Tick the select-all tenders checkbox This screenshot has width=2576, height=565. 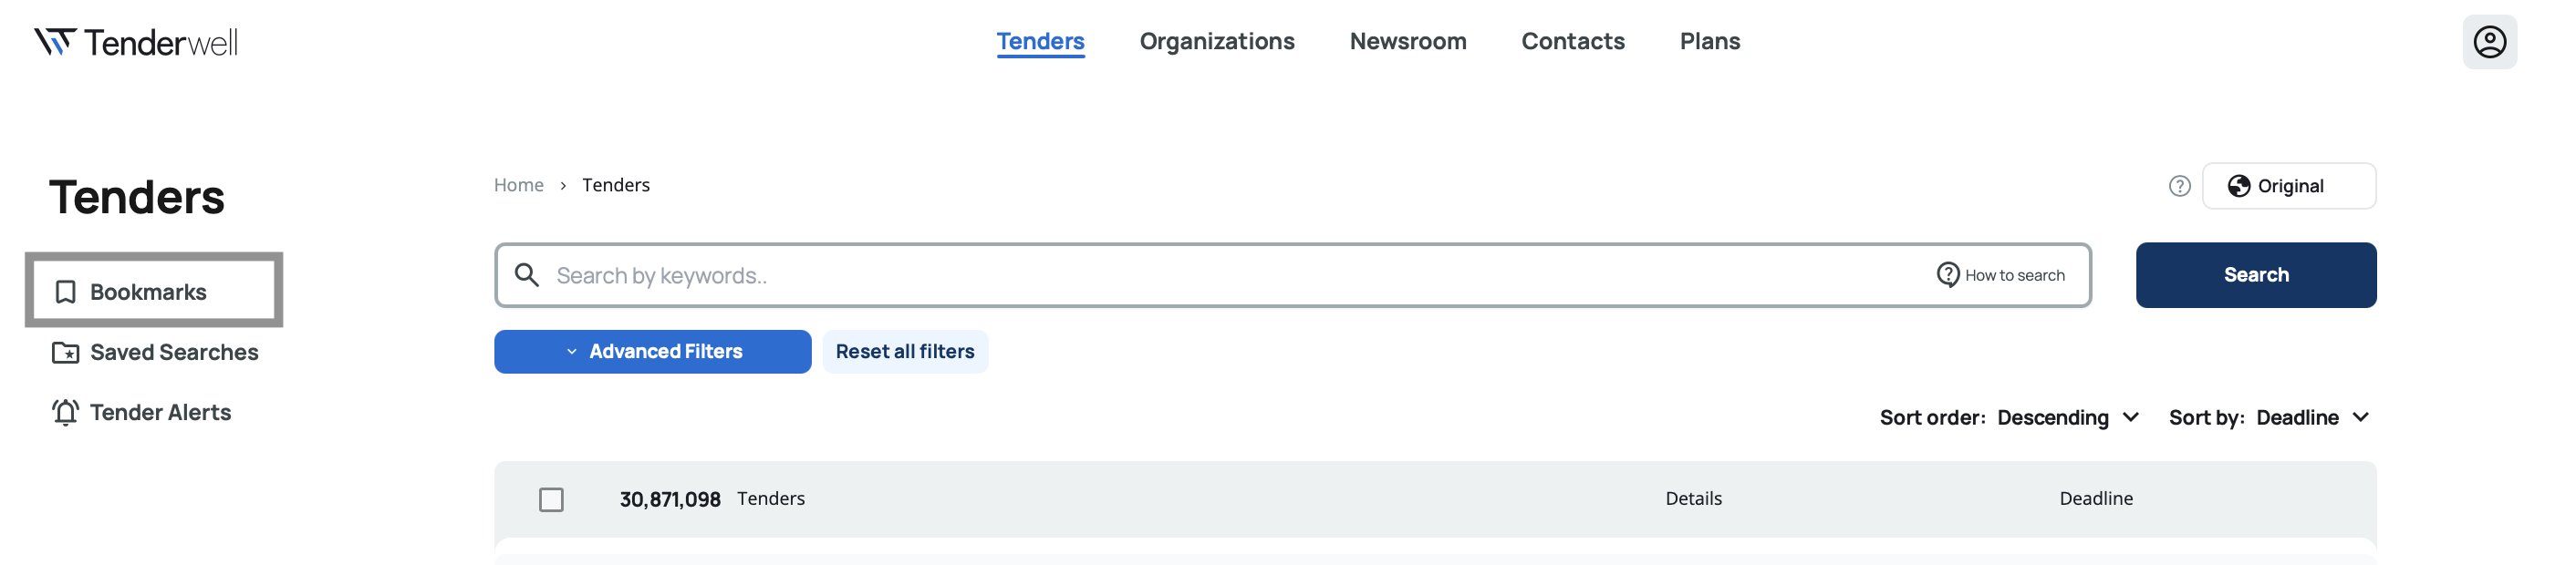point(551,499)
